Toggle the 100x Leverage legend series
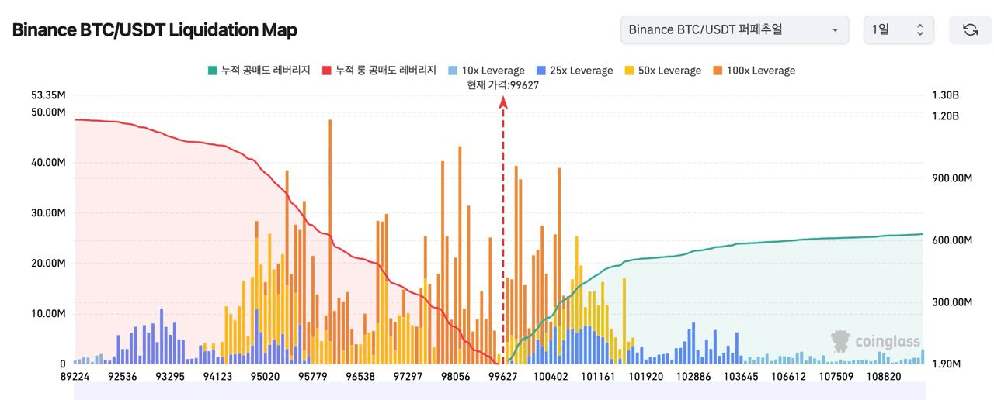The width and height of the screenshot is (994, 400). tap(752, 71)
